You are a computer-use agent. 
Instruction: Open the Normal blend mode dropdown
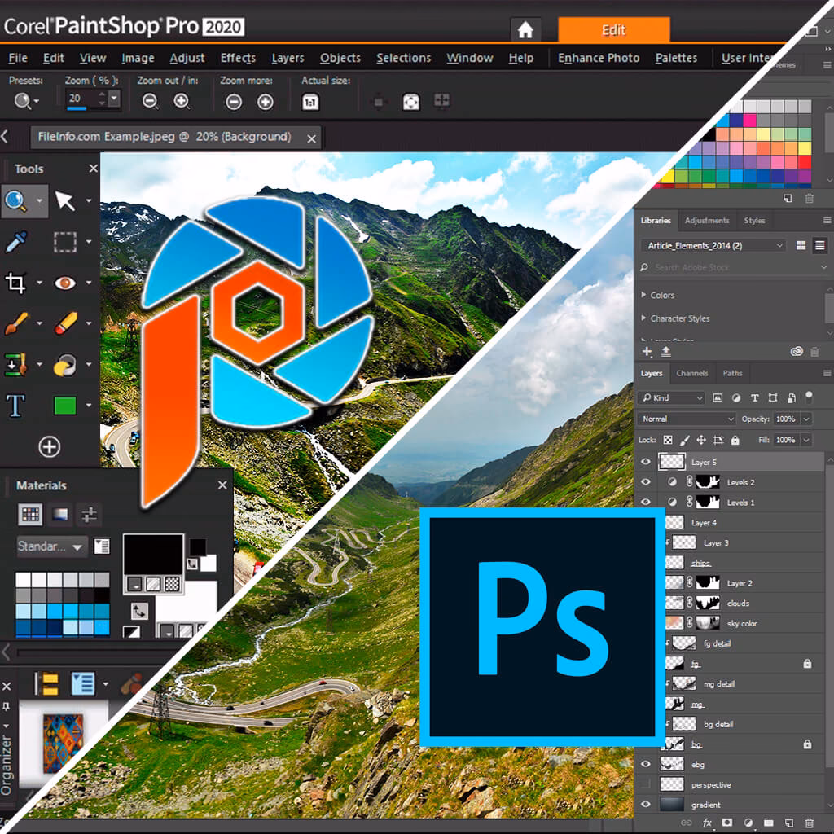click(684, 419)
